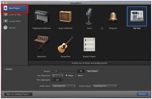
Task: Click the Songwriter label text
Action: click(66, 57)
